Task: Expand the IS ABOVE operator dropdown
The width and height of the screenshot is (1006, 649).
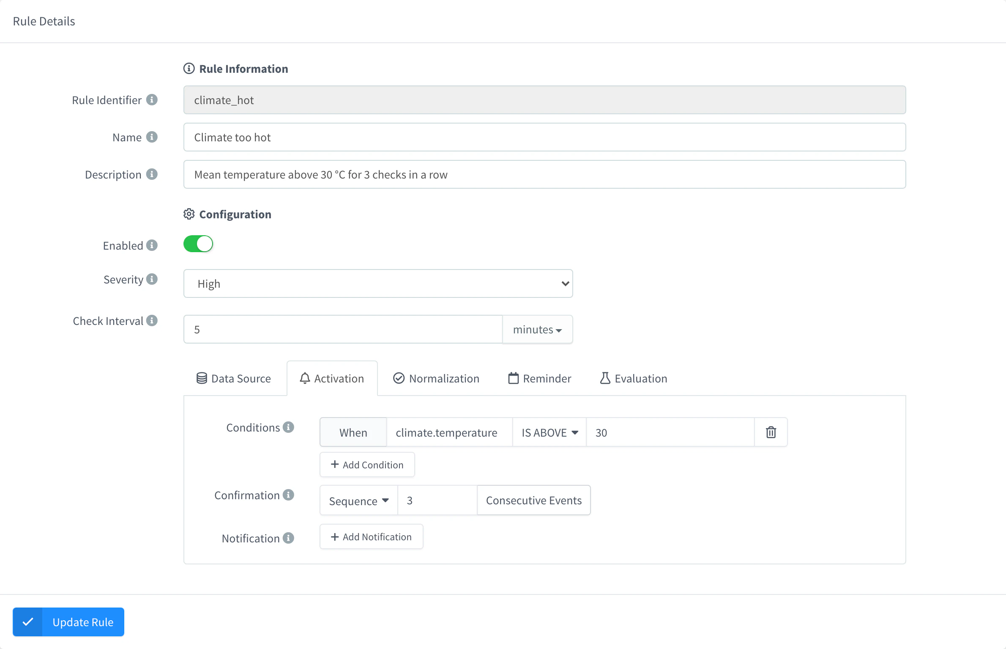Action: click(549, 432)
